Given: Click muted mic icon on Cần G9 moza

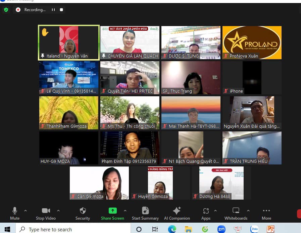Looking at the screenshot, I should [x=73, y=197].
